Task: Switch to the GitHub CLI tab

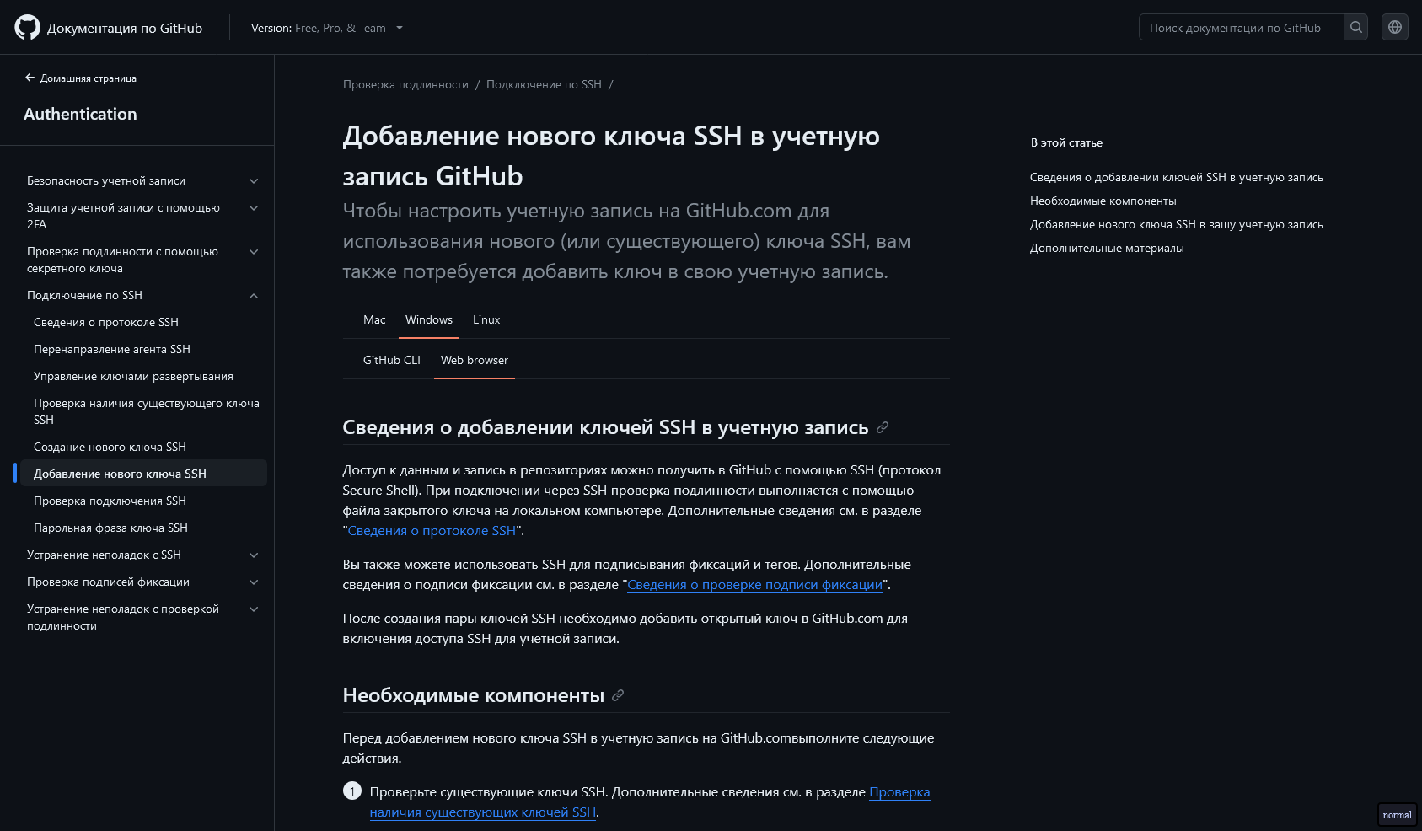Action: pyautogui.click(x=392, y=360)
